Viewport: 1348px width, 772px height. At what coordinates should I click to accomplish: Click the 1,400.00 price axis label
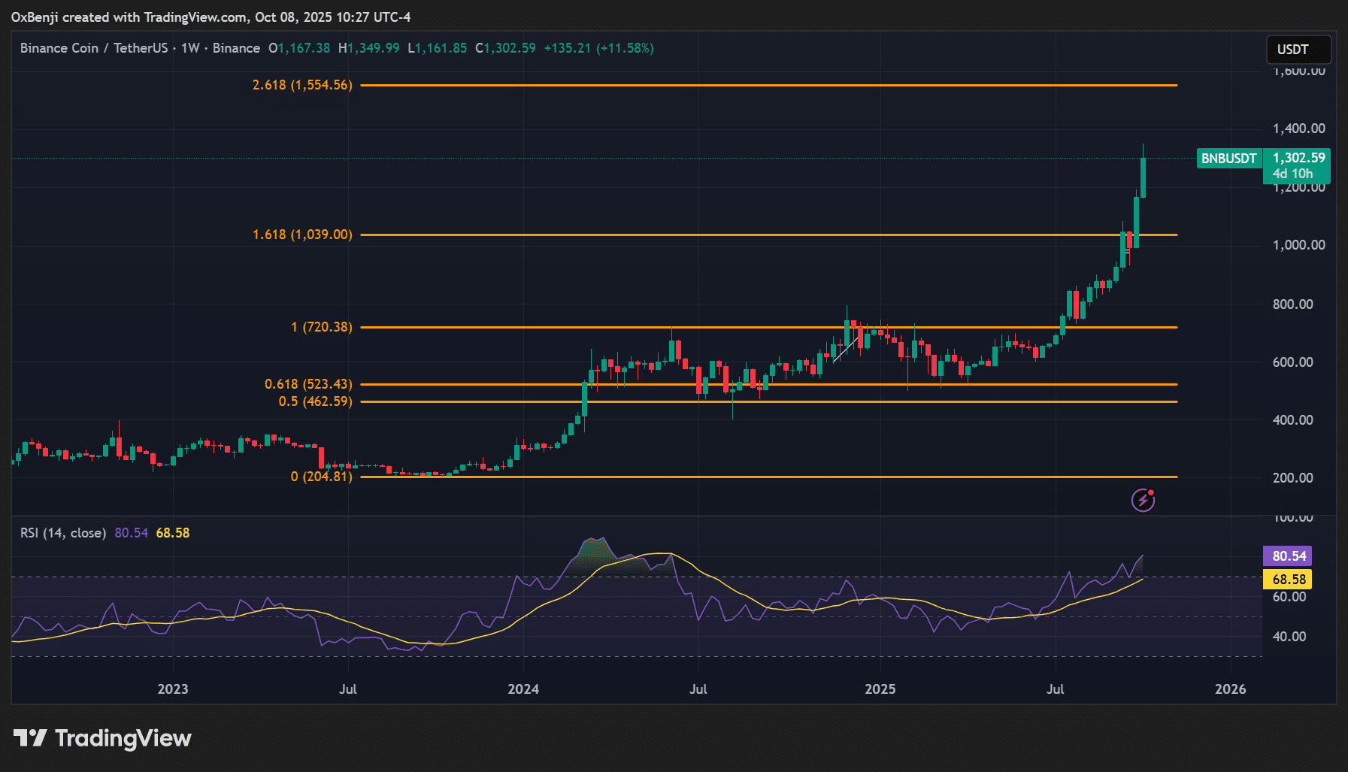pyautogui.click(x=1298, y=129)
